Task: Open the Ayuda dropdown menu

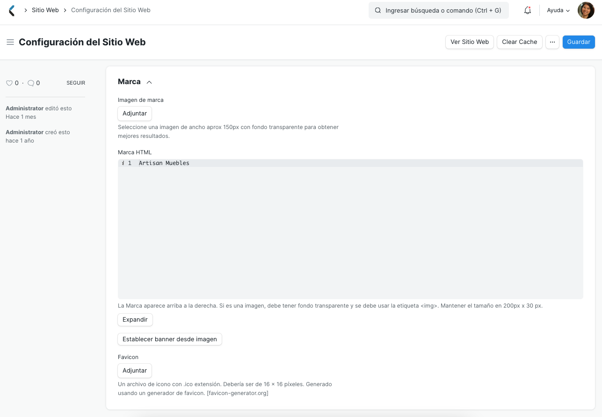Action: [558, 10]
